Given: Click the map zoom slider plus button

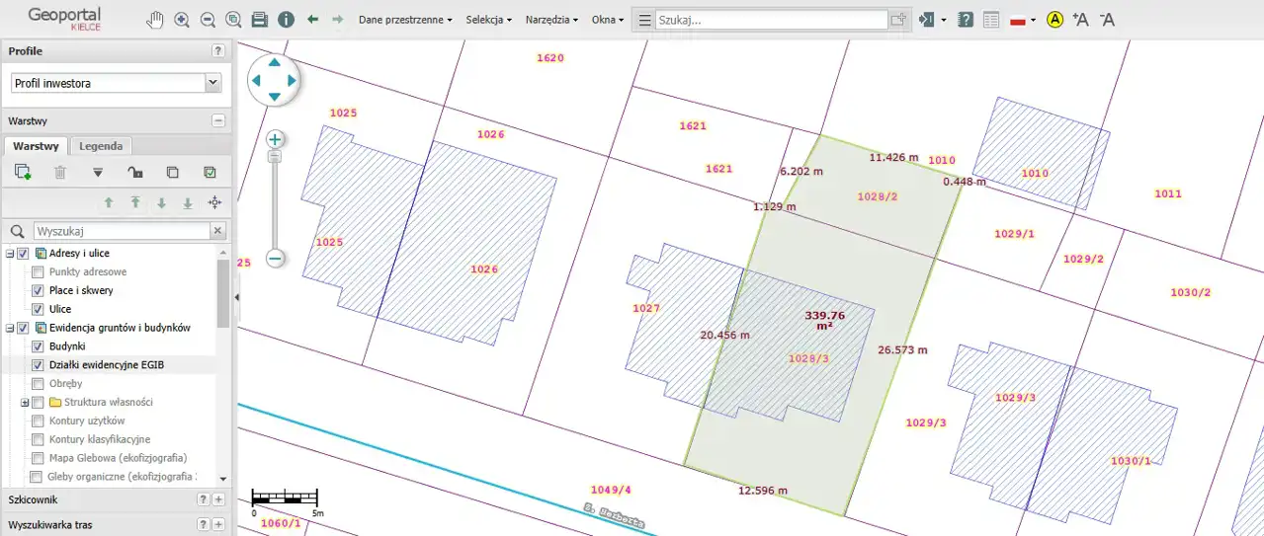Looking at the screenshot, I should coord(276,139).
